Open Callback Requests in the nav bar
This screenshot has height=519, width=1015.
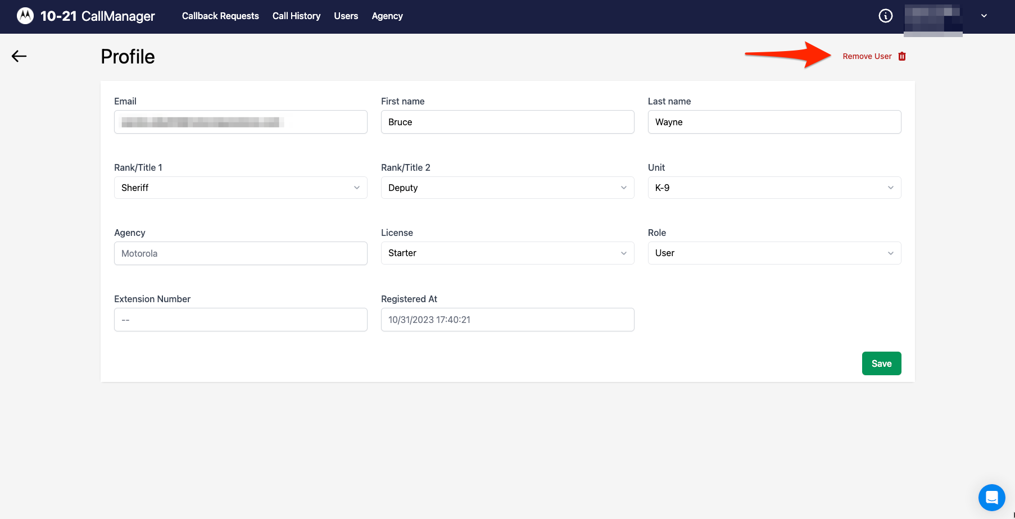click(x=220, y=16)
